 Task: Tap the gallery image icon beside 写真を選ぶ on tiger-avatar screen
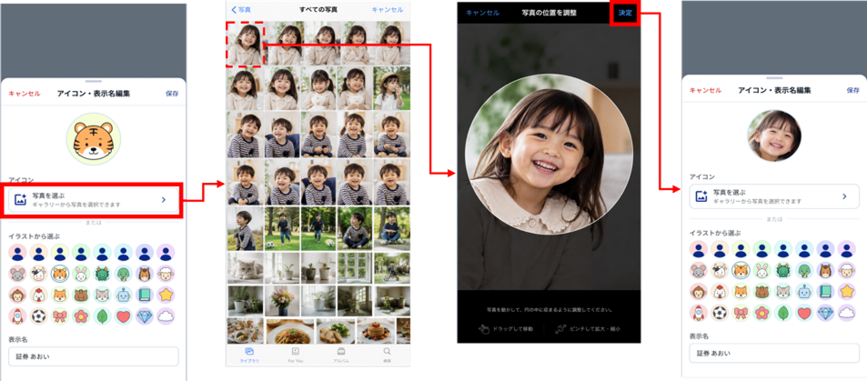(x=20, y=200)
